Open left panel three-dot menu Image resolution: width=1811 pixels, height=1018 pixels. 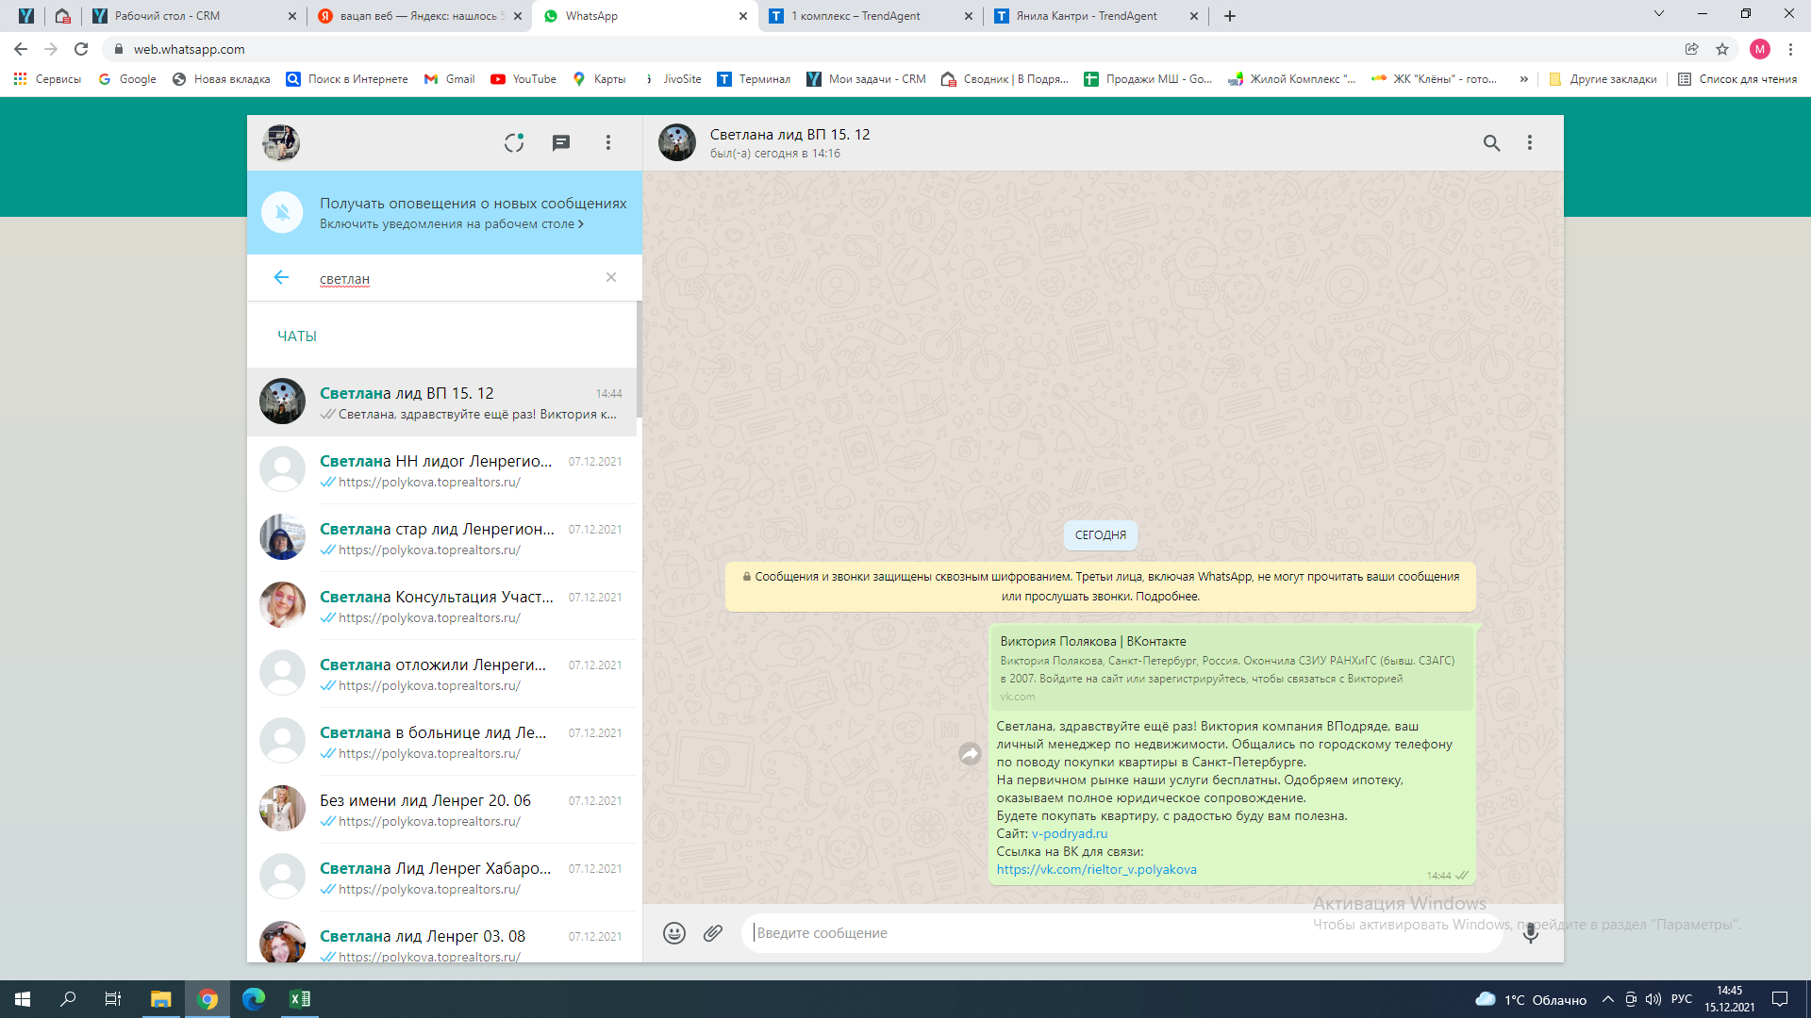tap(608, 142)
